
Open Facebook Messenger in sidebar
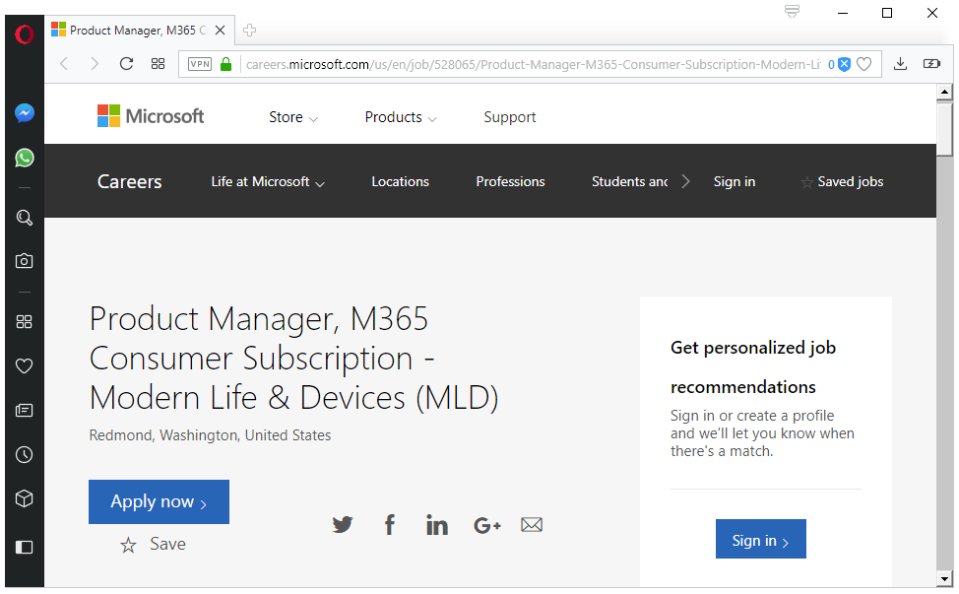[25, 113]
